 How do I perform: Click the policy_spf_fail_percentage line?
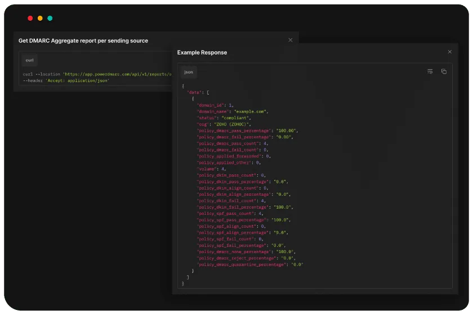point(242,245)
